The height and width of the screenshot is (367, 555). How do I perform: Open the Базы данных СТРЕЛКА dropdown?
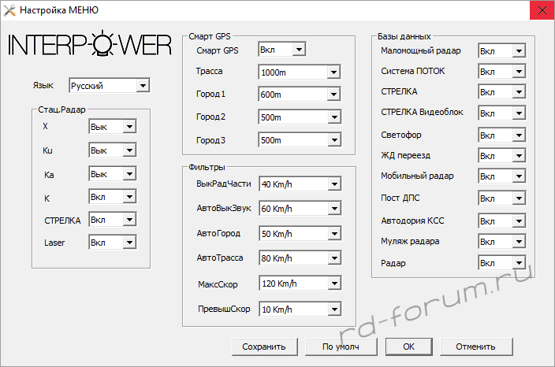pos(502,92)
